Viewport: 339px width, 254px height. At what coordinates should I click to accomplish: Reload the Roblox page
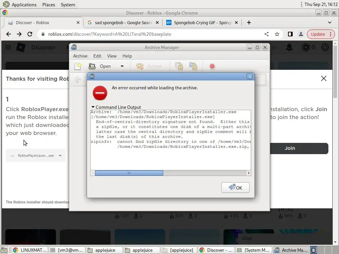(x=30, y=34)
